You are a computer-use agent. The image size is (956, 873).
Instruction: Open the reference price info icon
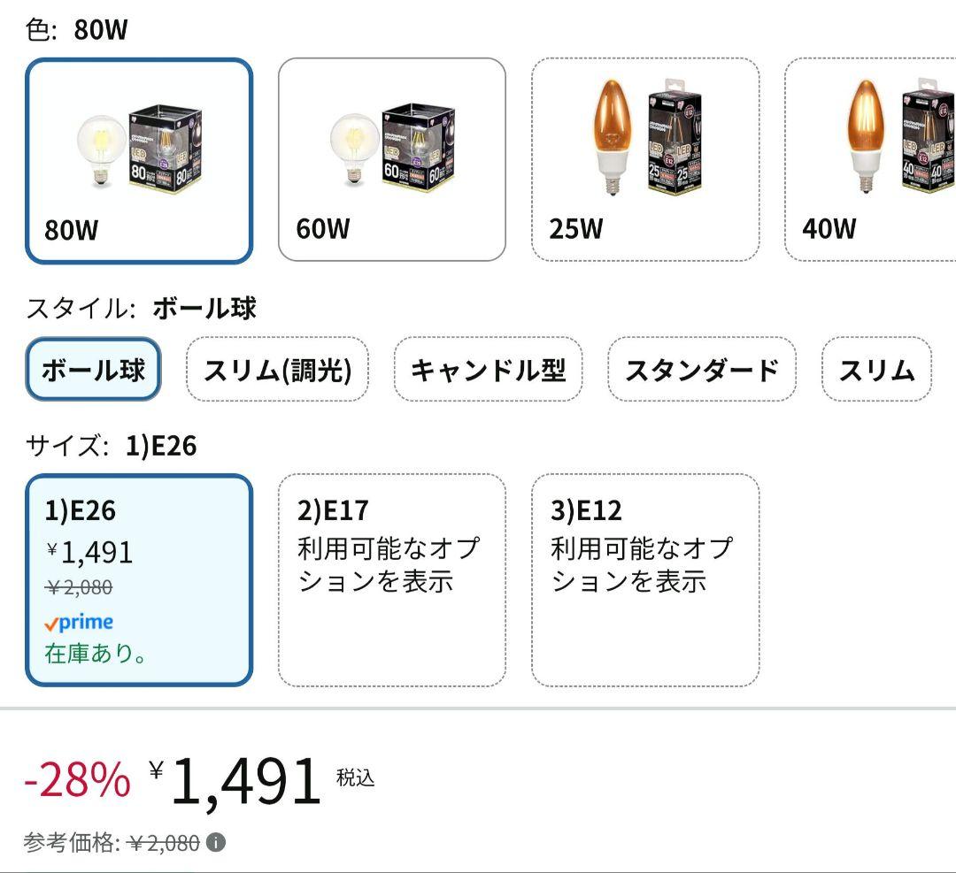(x=216, y=843)
